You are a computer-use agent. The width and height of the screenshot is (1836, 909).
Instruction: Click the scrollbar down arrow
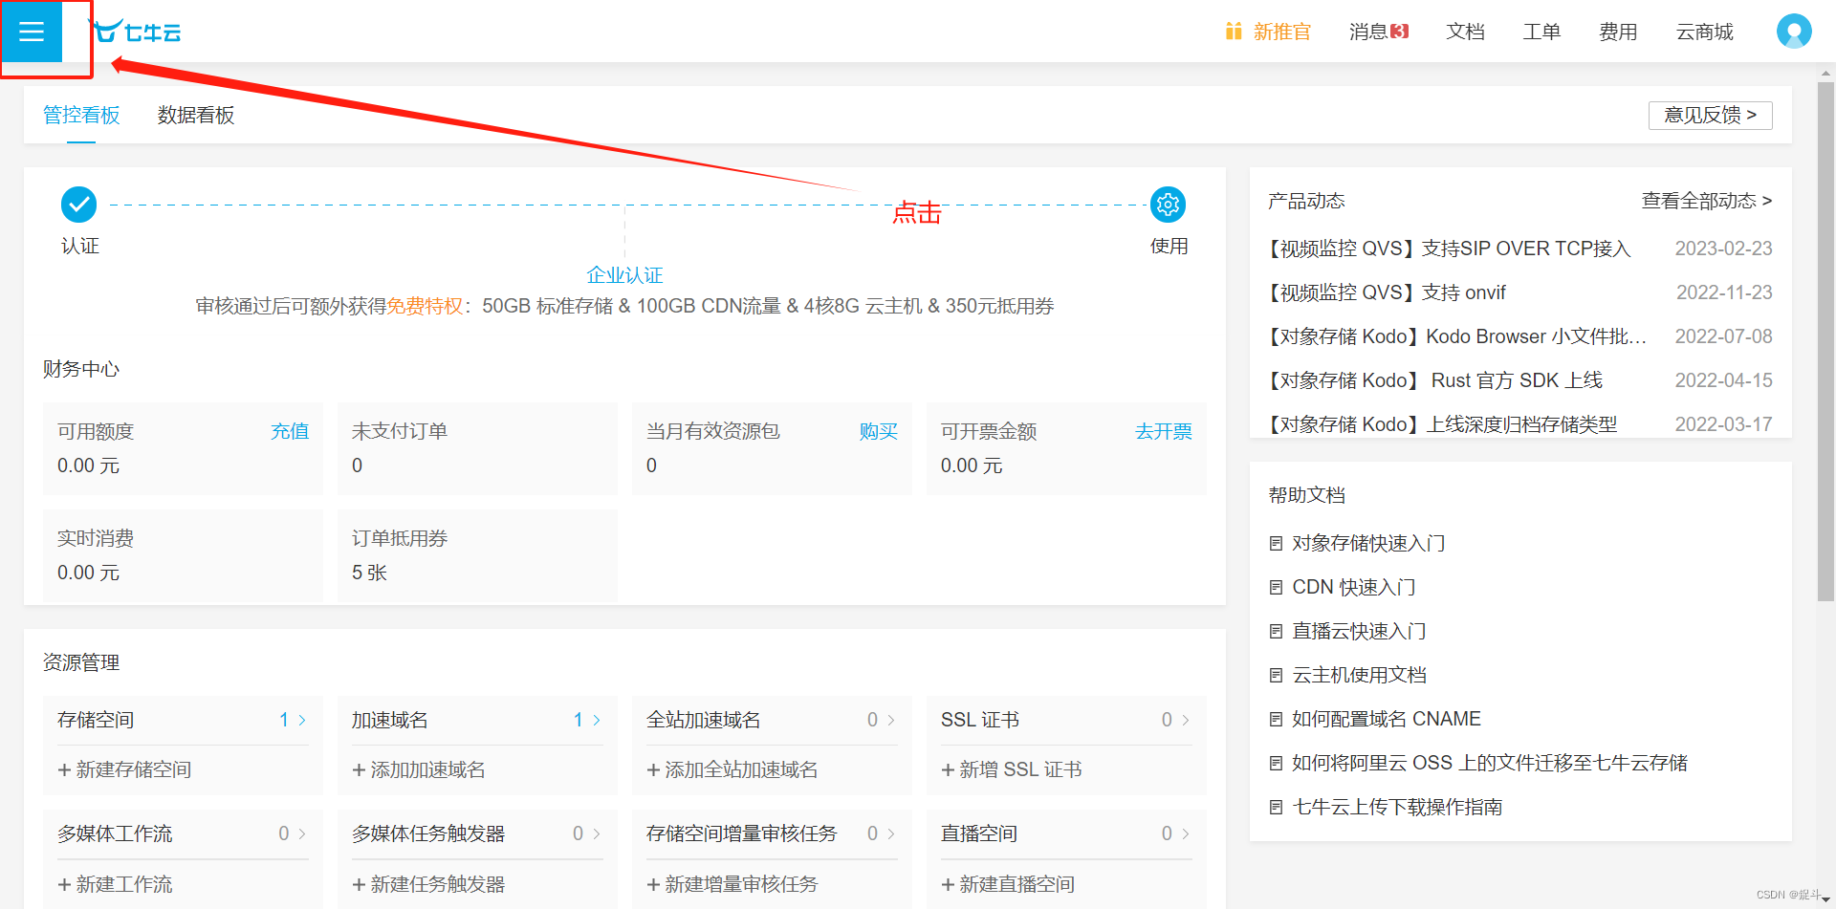pyautogui.click(x=1825, y=900)
